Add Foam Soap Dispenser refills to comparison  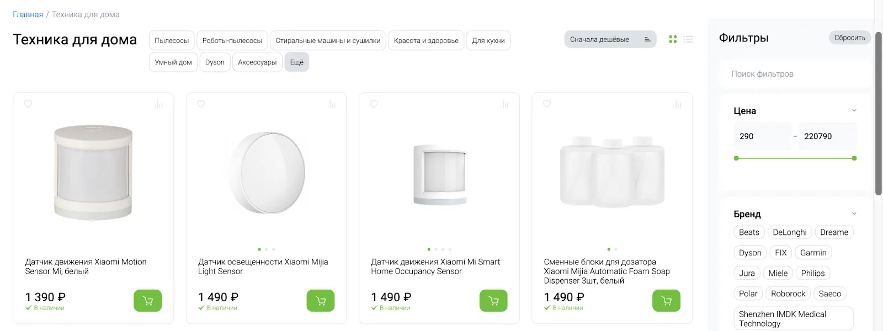678,104
